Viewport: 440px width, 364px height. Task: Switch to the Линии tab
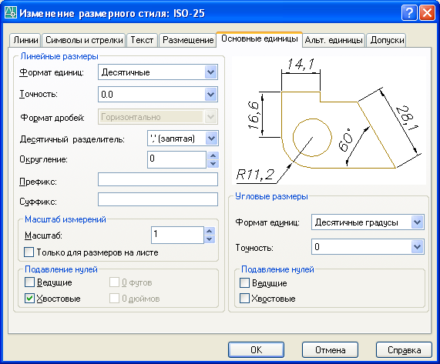pyautogui.click(x=25, y=40)
